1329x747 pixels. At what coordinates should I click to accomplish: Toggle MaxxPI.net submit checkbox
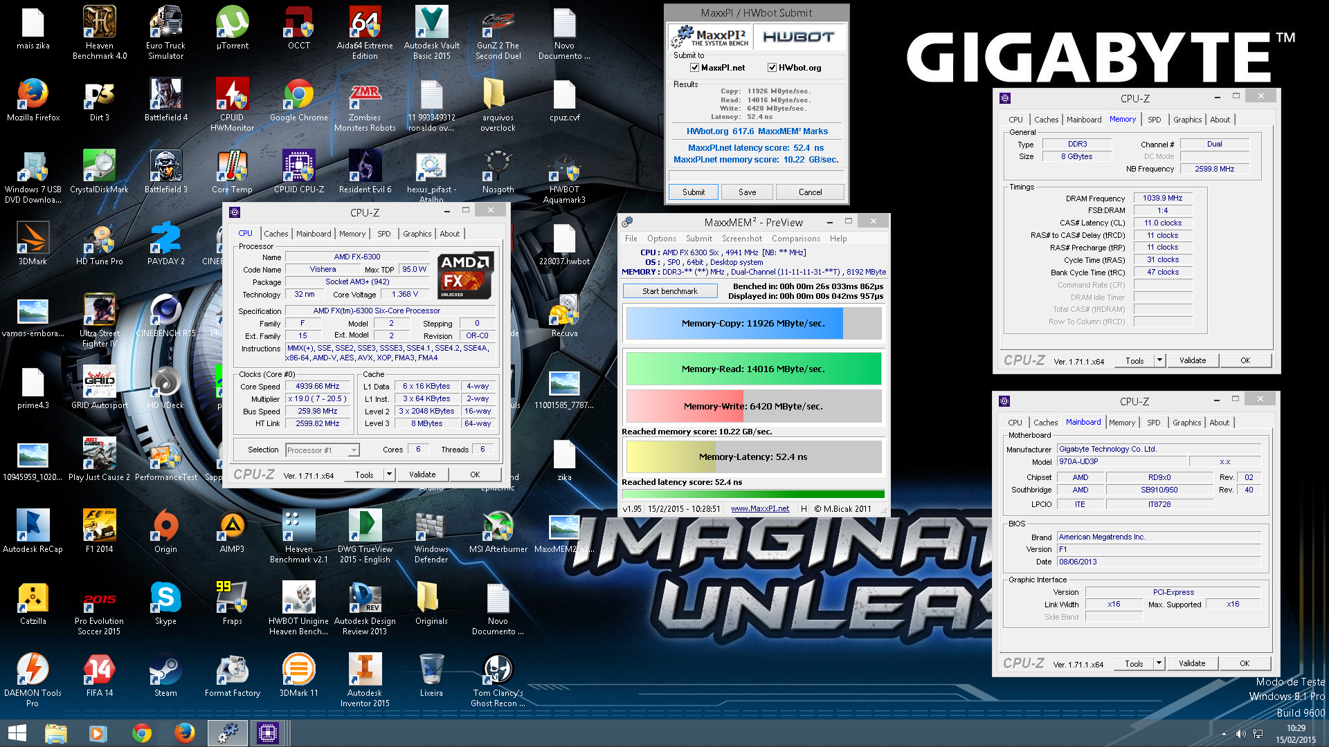coord(694,68)
